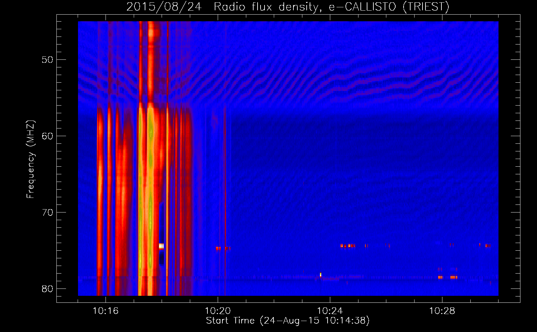Viewport: 537px width, 332px height.
Task: Click the 'Frequency (MHZ)' y-axis label
Action: [x=31, y=159]
